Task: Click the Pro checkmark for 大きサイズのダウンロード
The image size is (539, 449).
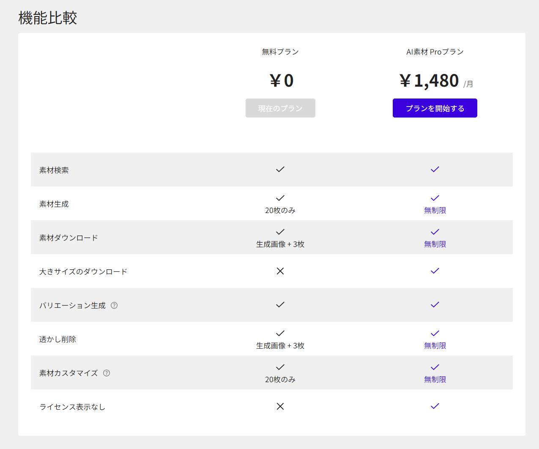Action: [435, 271]
